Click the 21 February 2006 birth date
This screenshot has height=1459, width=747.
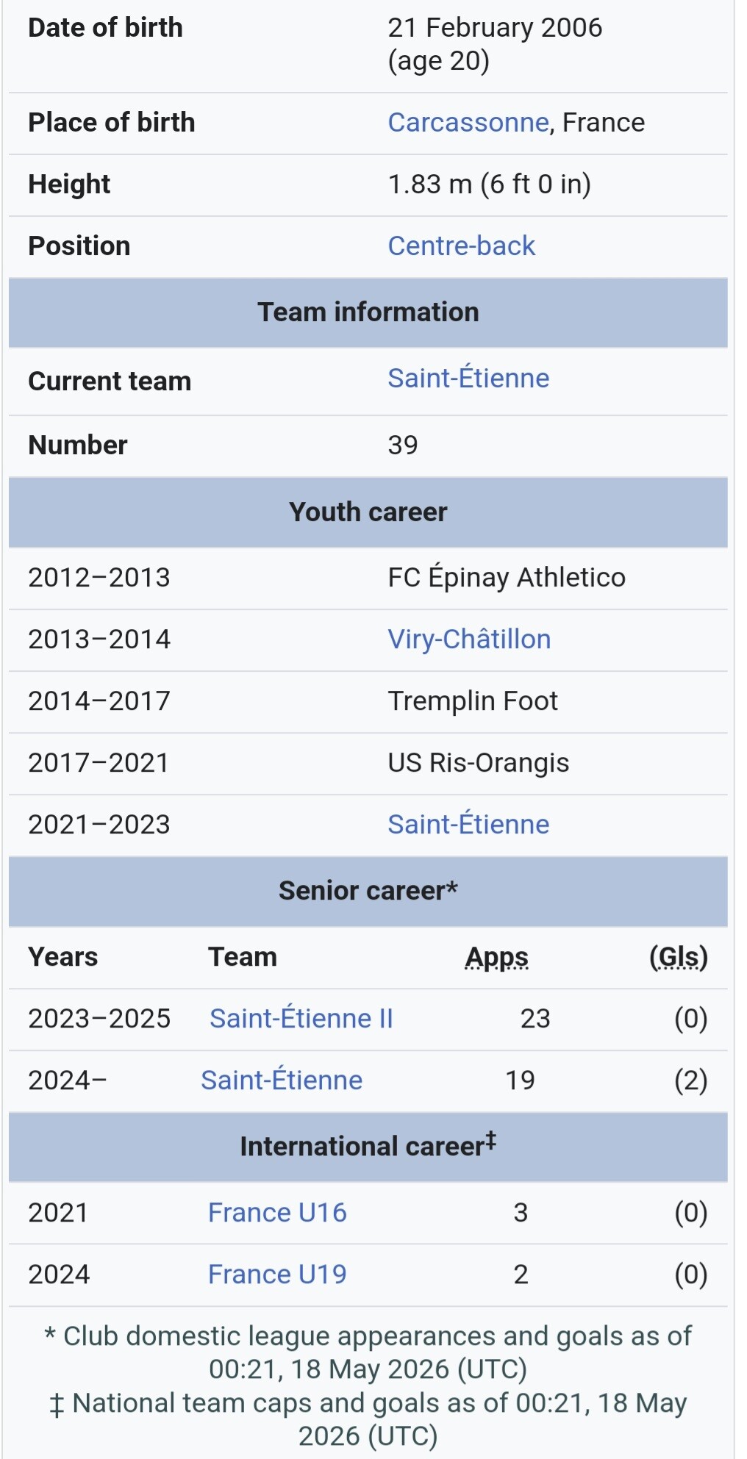495,28
